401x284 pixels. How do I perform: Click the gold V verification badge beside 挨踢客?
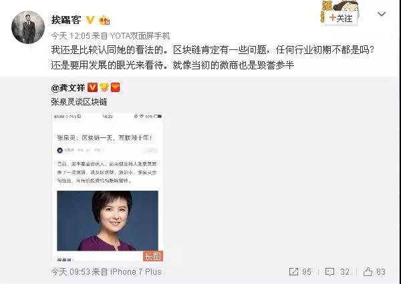tap(90, 20)
